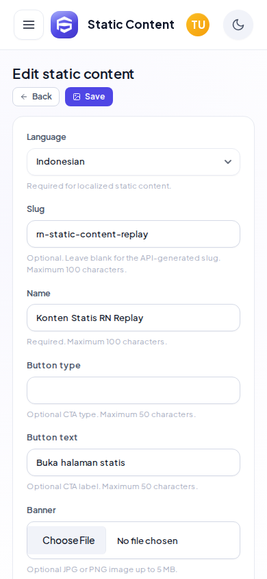The height and width of the screenshot is (579, 267).
Task: Expand the Language dropdown chevron
Action: point(228,162)
